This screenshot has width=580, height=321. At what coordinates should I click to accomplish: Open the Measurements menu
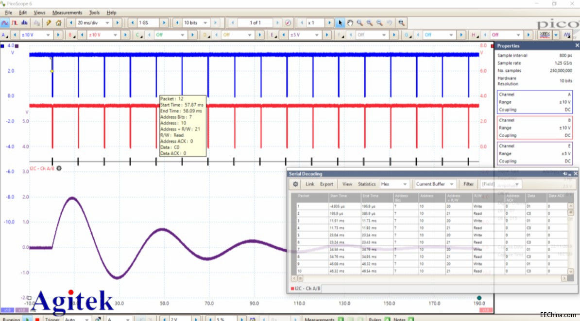67,13
